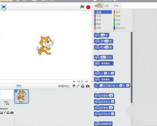Stop all scripts with the red stop sign
This screenshot has width=157, height=126.
(88, 7)
